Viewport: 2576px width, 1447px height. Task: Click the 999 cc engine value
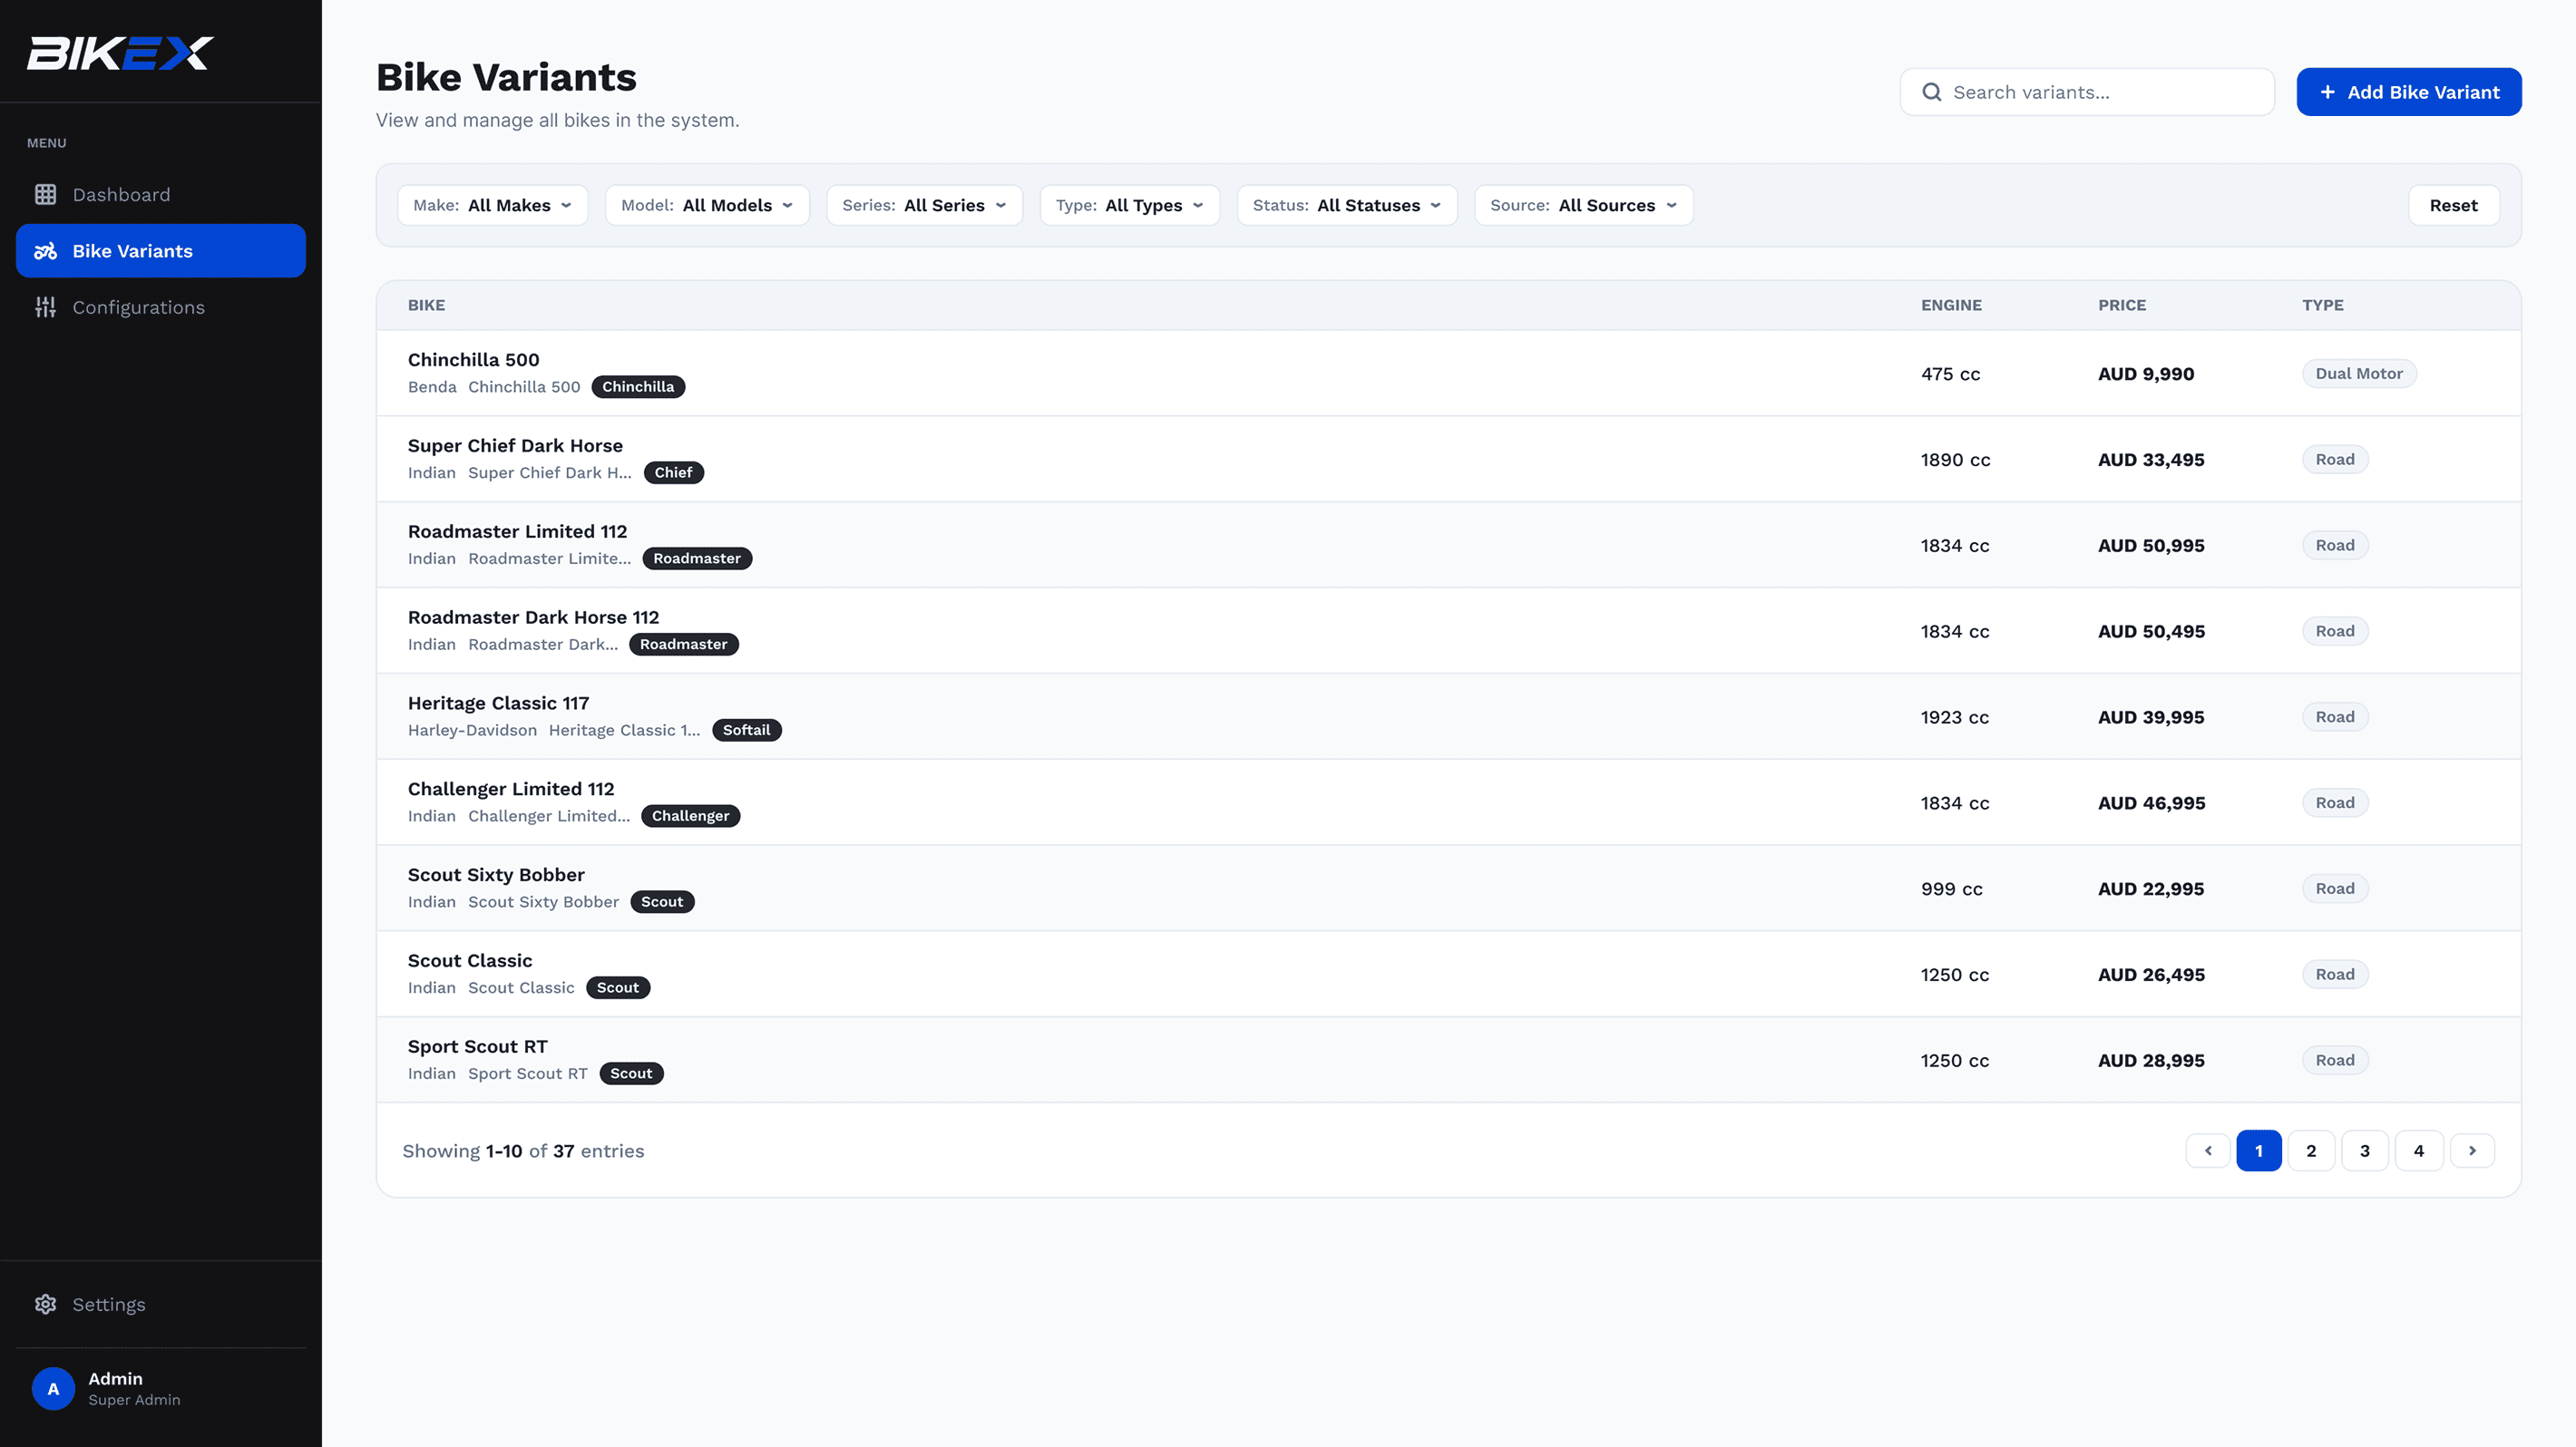(x=1951, y=889)
